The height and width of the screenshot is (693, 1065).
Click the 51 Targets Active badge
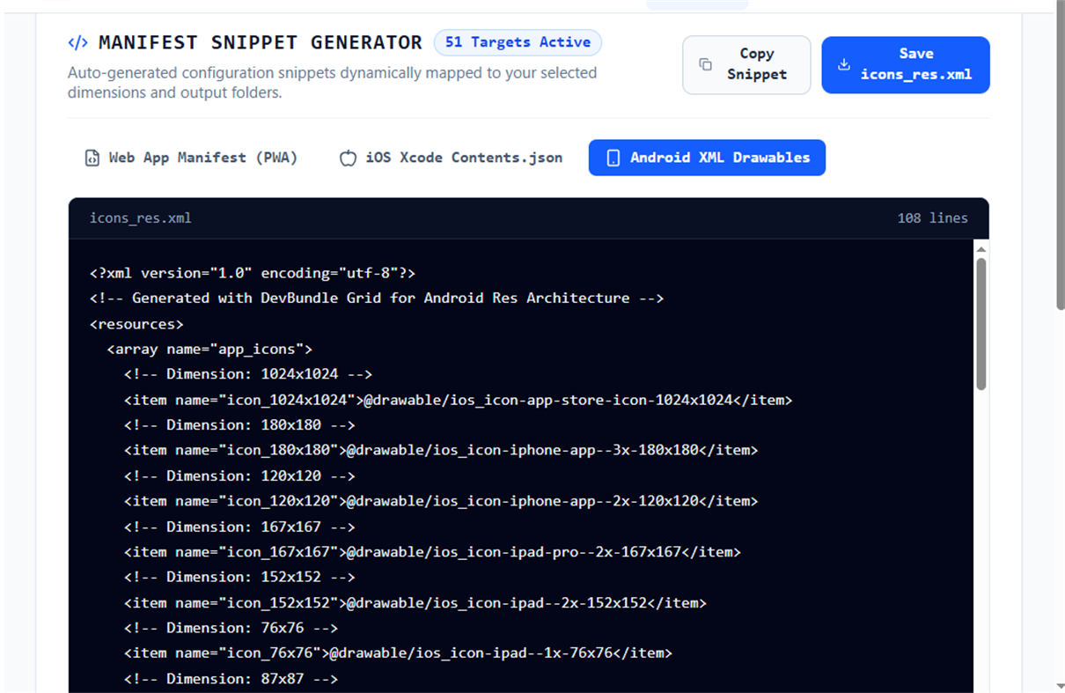[518, 42]
